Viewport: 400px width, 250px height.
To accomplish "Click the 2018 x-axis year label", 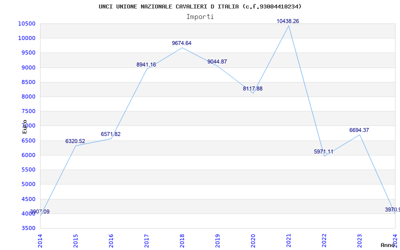I will tap(182, 240).
